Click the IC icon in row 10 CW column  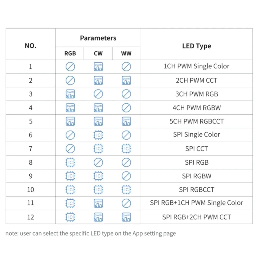click(x=98, y=190)
